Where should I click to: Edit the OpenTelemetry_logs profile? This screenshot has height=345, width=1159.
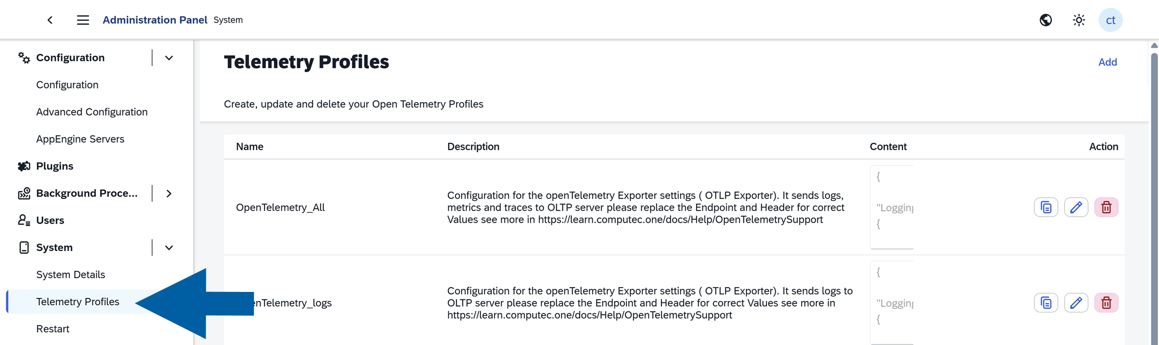(x=1076, y=303)
